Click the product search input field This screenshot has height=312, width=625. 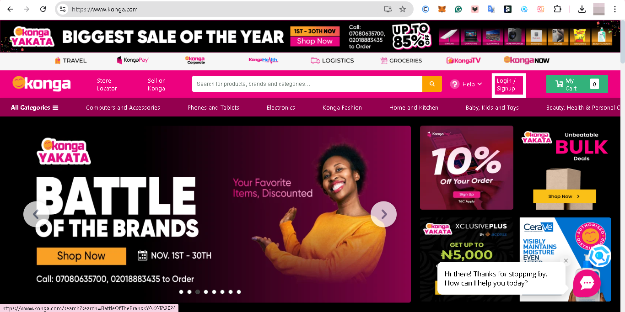[x=307, y=84]
